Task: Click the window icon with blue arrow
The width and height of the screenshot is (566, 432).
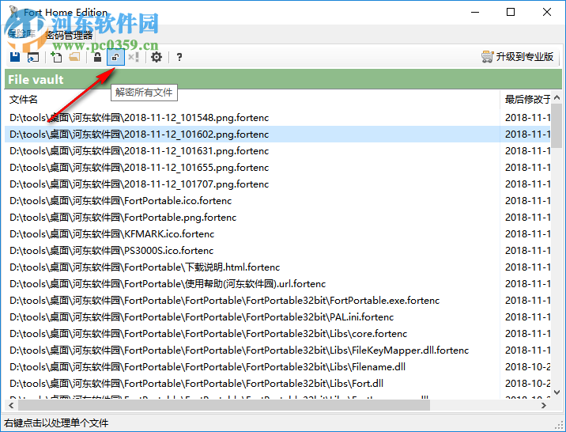Action: tap(33, 57)
